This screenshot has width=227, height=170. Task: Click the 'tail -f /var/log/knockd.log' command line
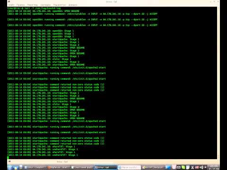pyautogui.click(x=34, y=8)
